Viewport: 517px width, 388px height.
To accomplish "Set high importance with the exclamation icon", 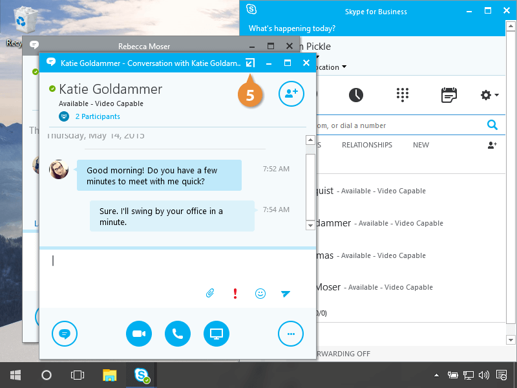I will pos(235,294).
